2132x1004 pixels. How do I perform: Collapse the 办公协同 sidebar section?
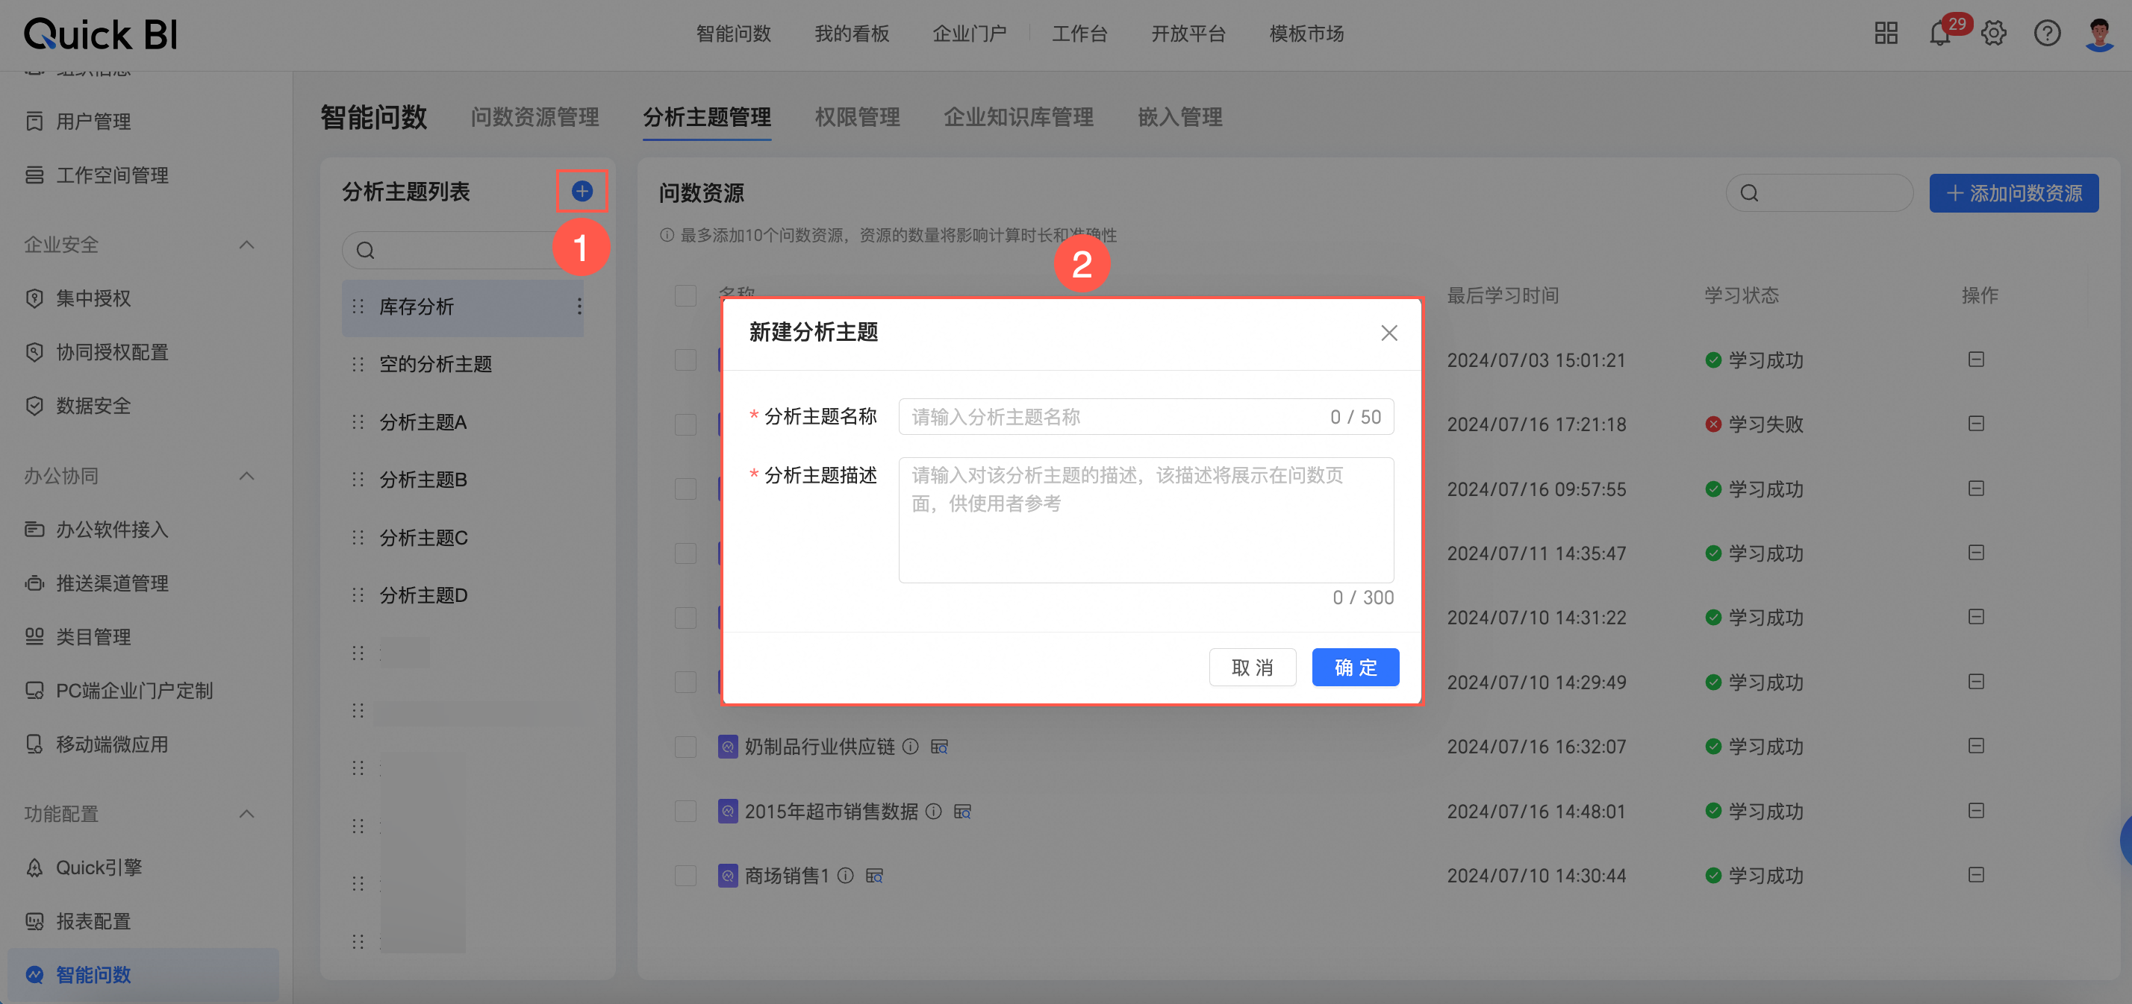coord(246,477)
